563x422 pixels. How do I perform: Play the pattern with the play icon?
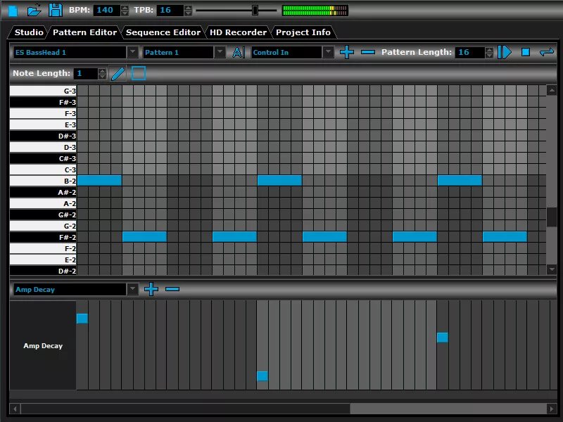coord(505,52)
